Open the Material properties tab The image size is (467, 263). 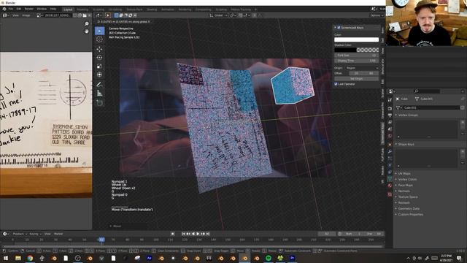coord(390,186)
